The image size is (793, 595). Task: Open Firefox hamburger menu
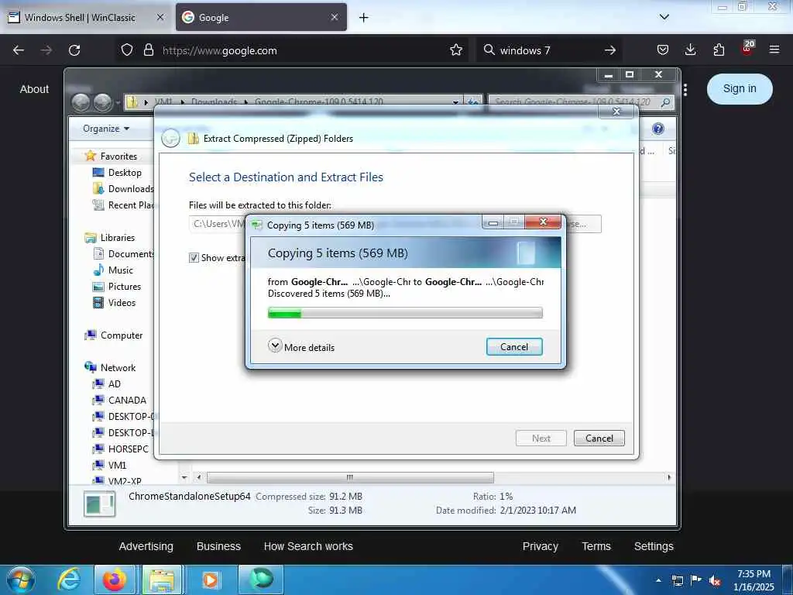774,50
